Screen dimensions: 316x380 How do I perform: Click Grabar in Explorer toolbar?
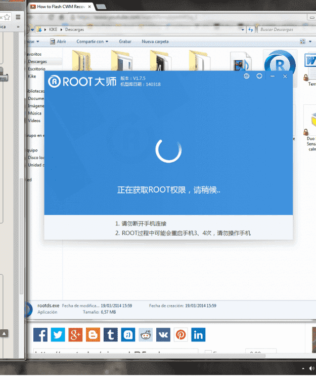pos(125,42)
